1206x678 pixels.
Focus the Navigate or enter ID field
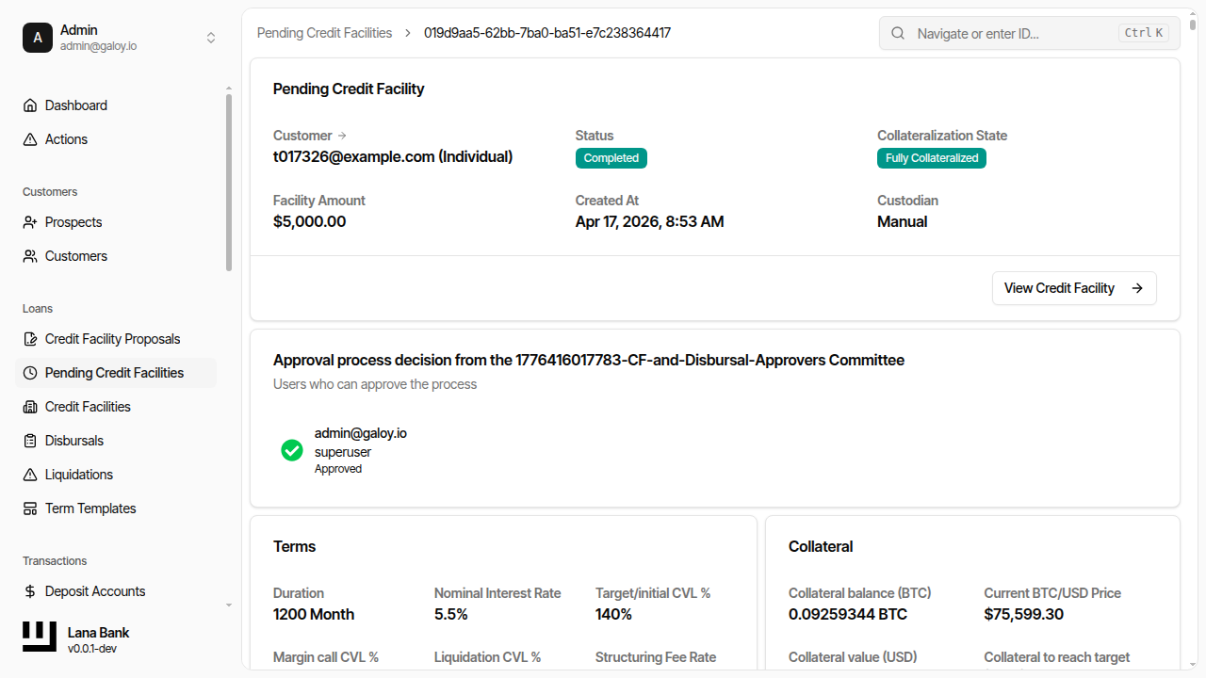coord(1015,33)
